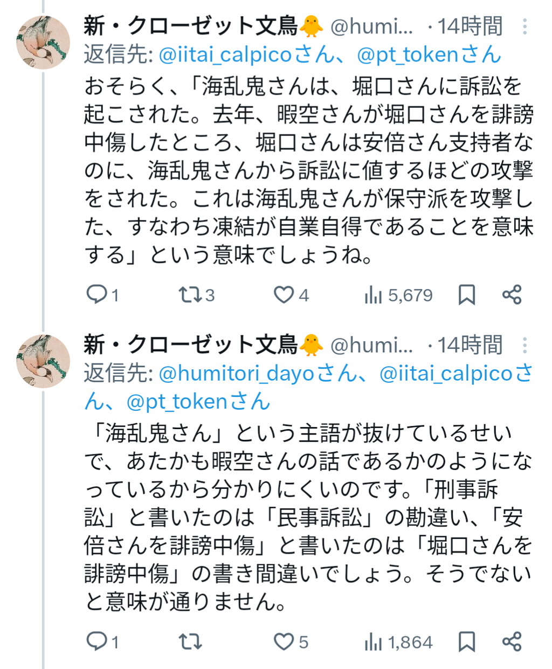
Task: View analytics for the 1,864-view tweet
Action: click(373, 642)
